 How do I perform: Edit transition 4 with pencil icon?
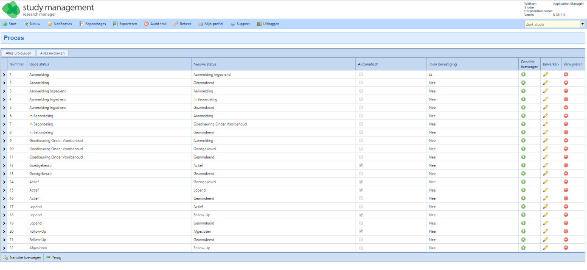point(545,99)
